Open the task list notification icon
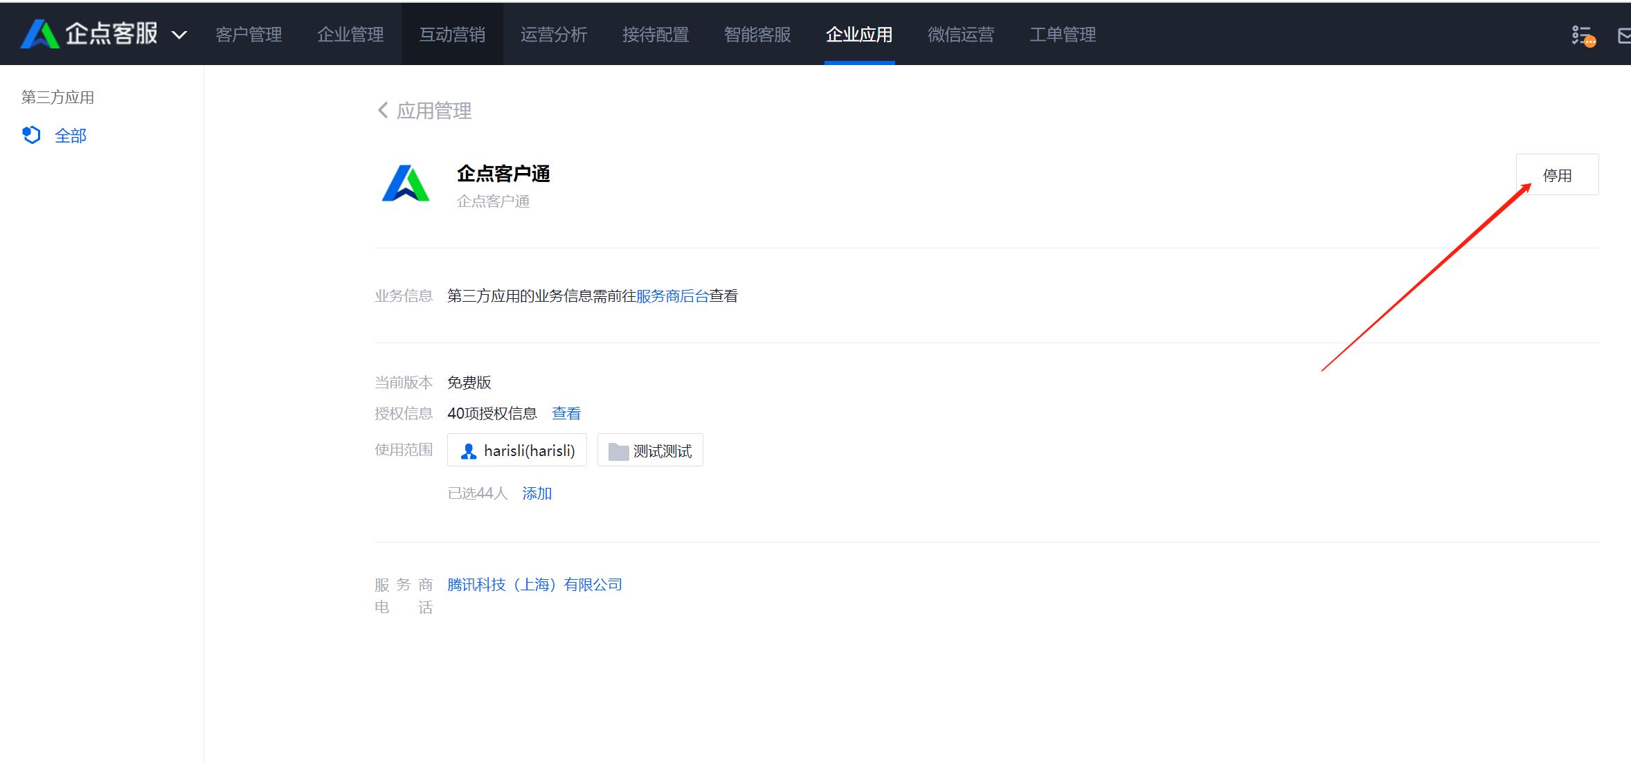1631x764 pixels. click(x=1583, y=36)
